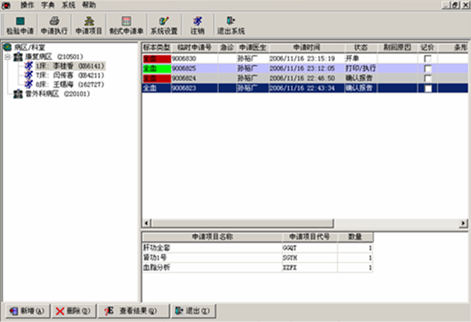Click the 打印/执行 status cell

click(361, 68)
